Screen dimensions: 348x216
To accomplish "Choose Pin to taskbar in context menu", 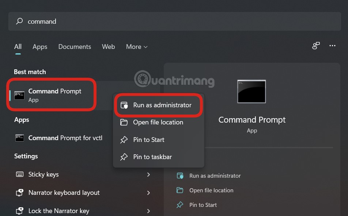I will click(159, 157).
